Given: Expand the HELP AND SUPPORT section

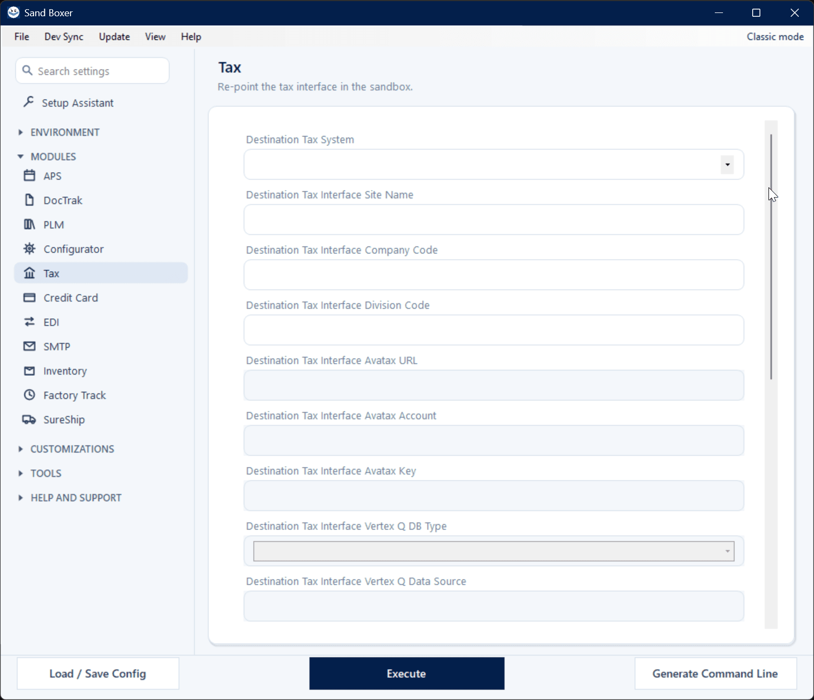Looking at the screenshot, I should coord(70,498).
